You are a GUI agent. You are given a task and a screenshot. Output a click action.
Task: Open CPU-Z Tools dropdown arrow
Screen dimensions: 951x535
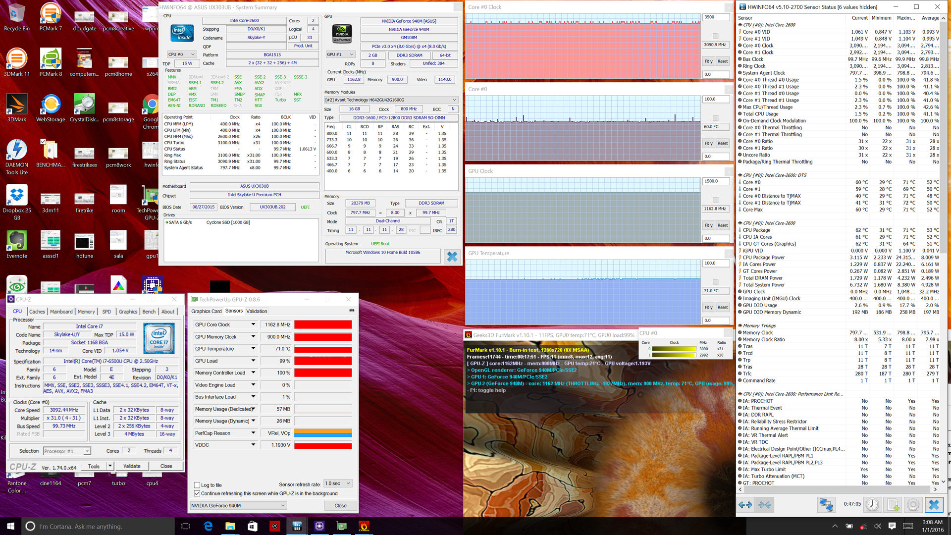tap(110, 466)
